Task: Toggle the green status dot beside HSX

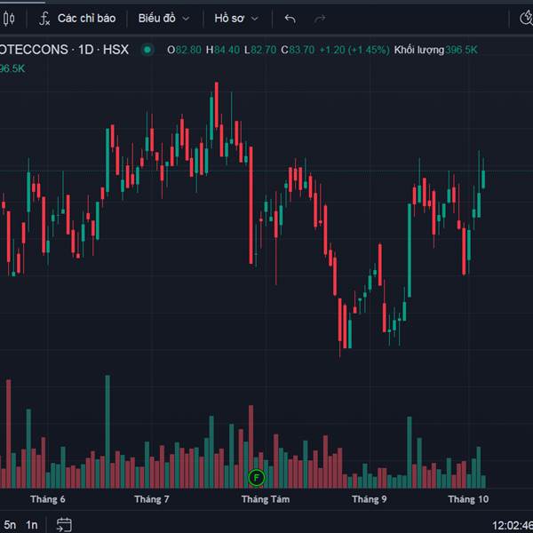Action: 147,50
